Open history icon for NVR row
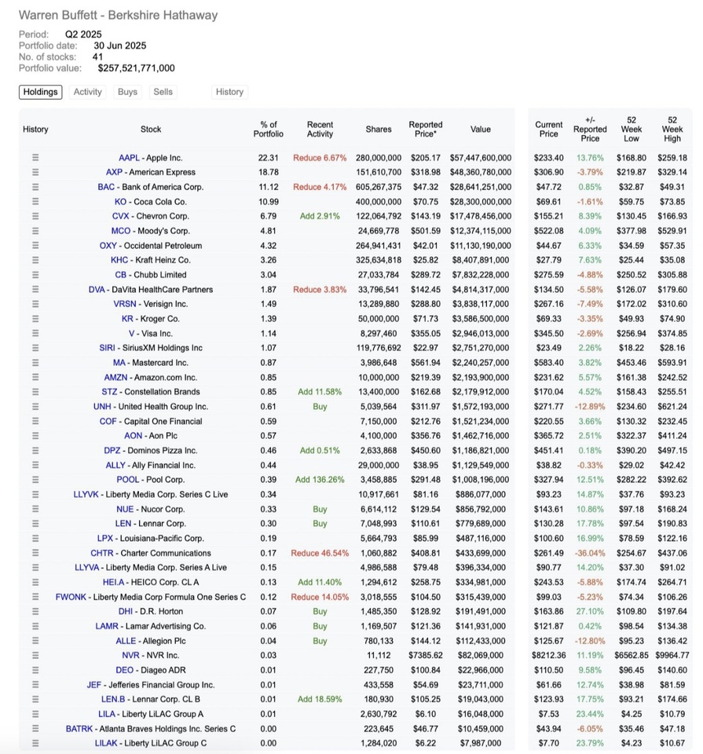Image resolution: width=703 pixels, height=754 pixels. [35, 655]
